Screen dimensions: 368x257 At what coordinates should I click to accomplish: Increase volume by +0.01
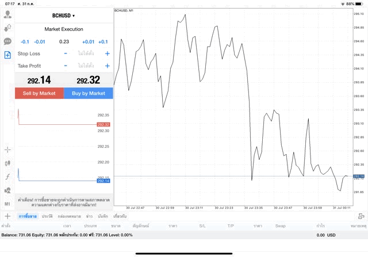coord(88,41)
